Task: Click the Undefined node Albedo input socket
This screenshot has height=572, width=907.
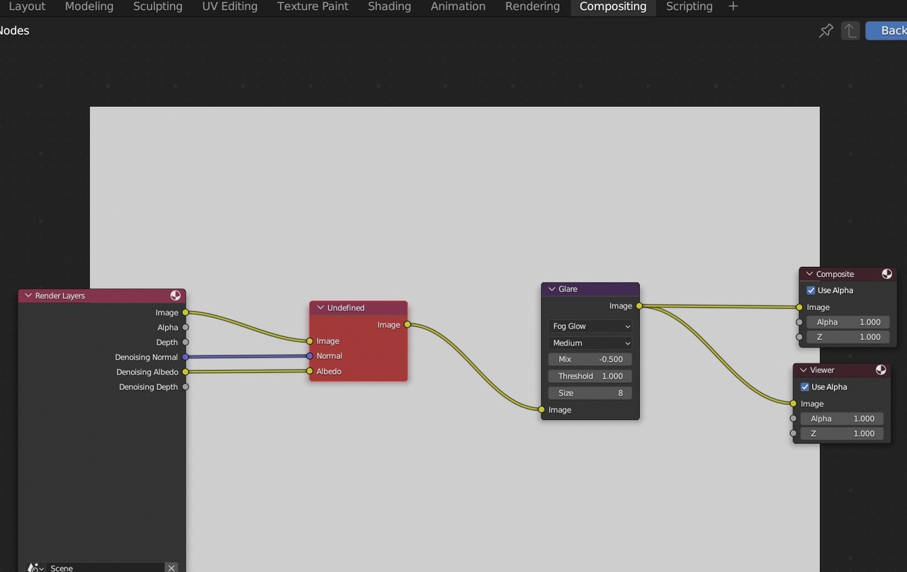Action: 310,371
